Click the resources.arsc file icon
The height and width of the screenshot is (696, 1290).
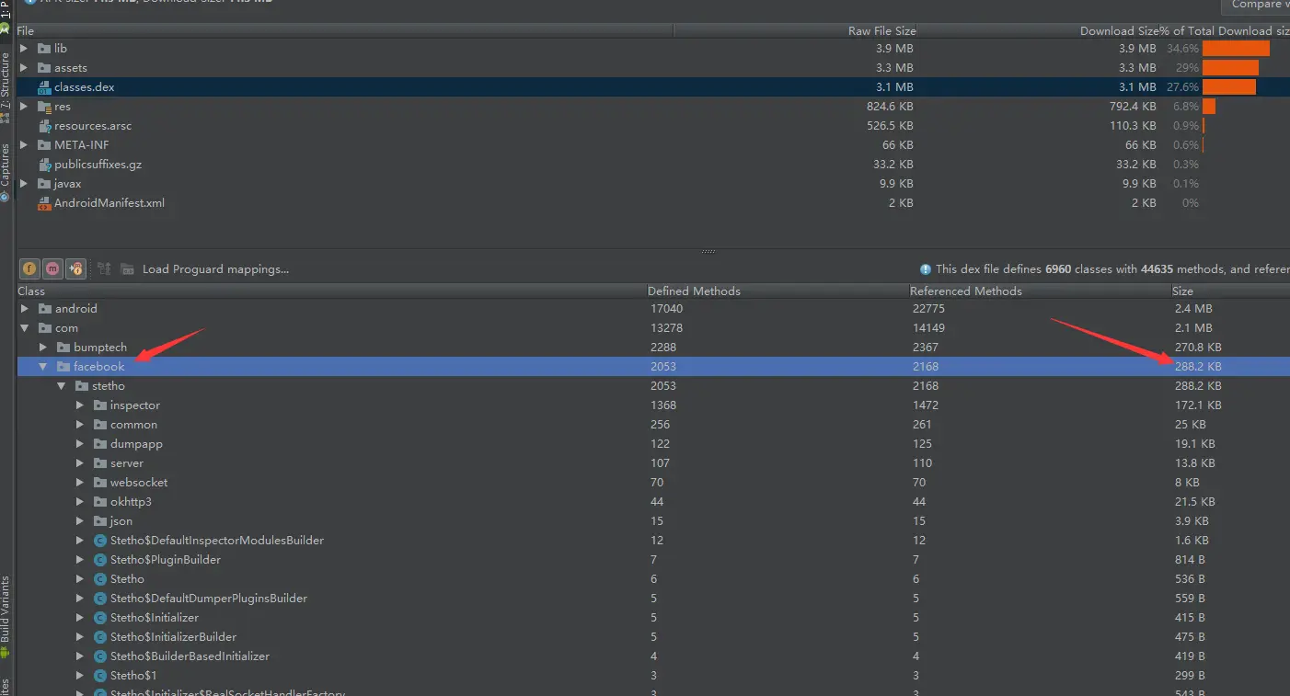pos(44,126)
